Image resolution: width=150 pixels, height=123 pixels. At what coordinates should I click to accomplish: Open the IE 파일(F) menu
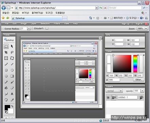6,13
